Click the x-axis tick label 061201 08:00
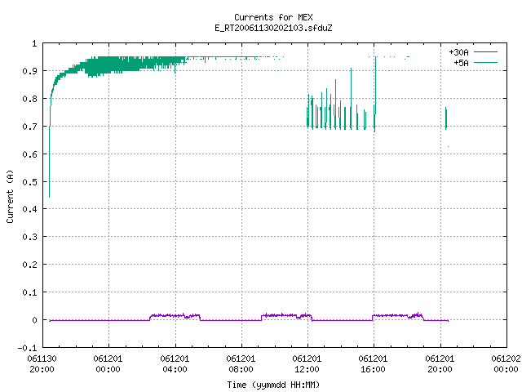 [241, 364]
